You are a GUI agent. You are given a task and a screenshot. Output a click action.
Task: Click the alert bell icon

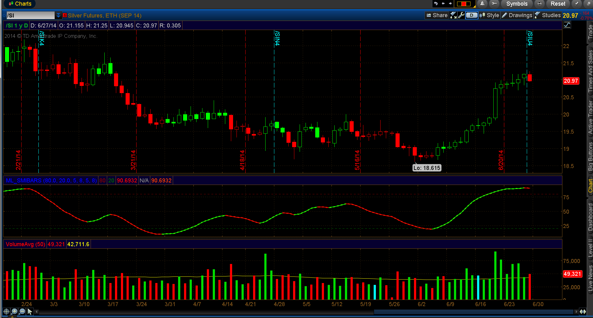point(482,4)
